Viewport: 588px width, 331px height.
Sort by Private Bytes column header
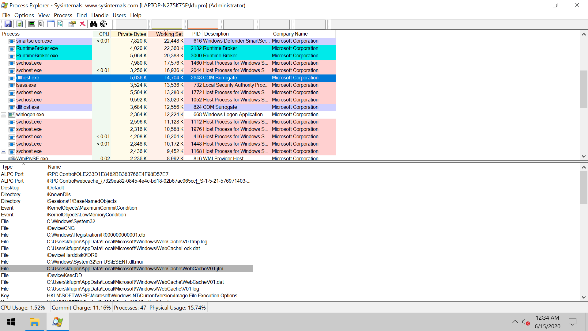click(129, 34)
